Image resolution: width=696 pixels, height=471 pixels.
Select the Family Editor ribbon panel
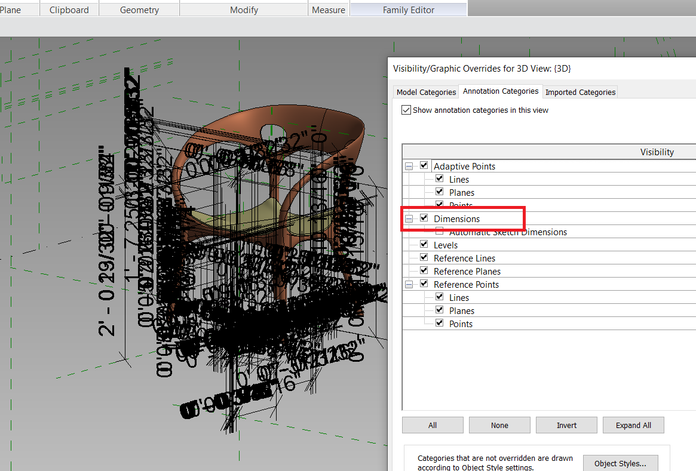click(409, 10)
